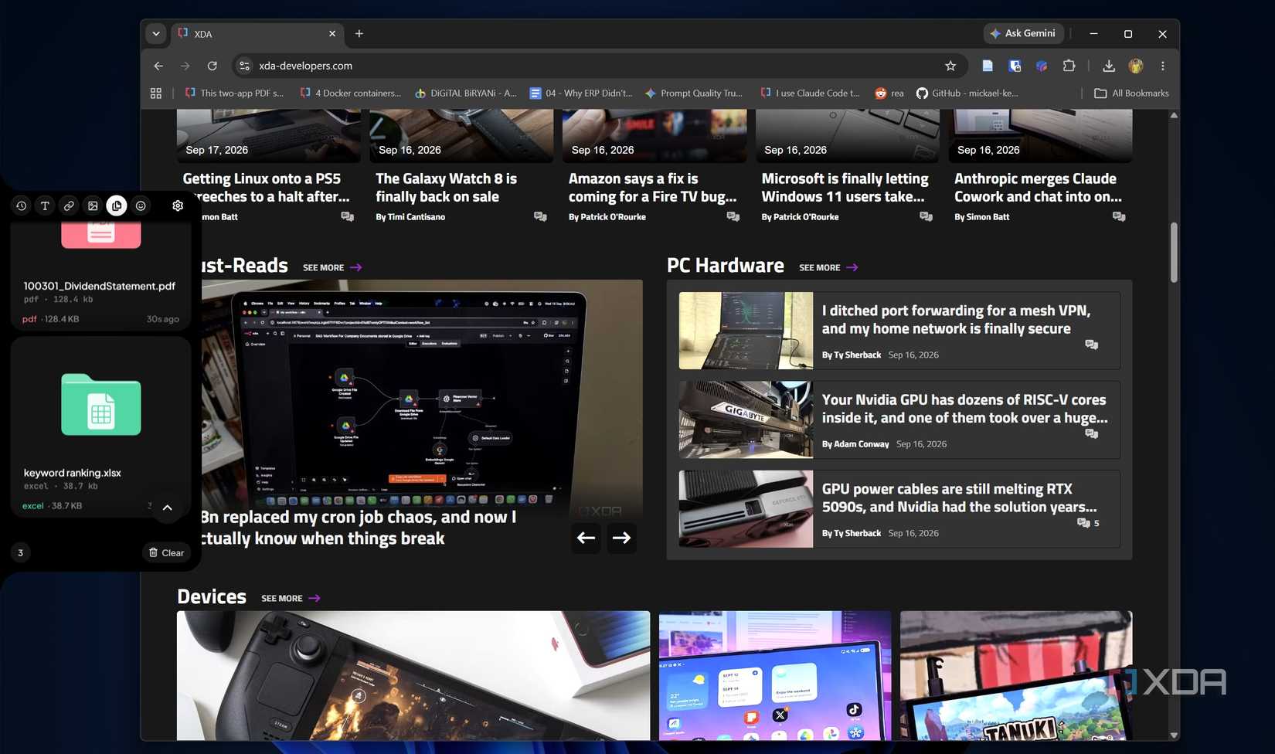Click SEE MORE next to PC Hardware

coord(828,267)
